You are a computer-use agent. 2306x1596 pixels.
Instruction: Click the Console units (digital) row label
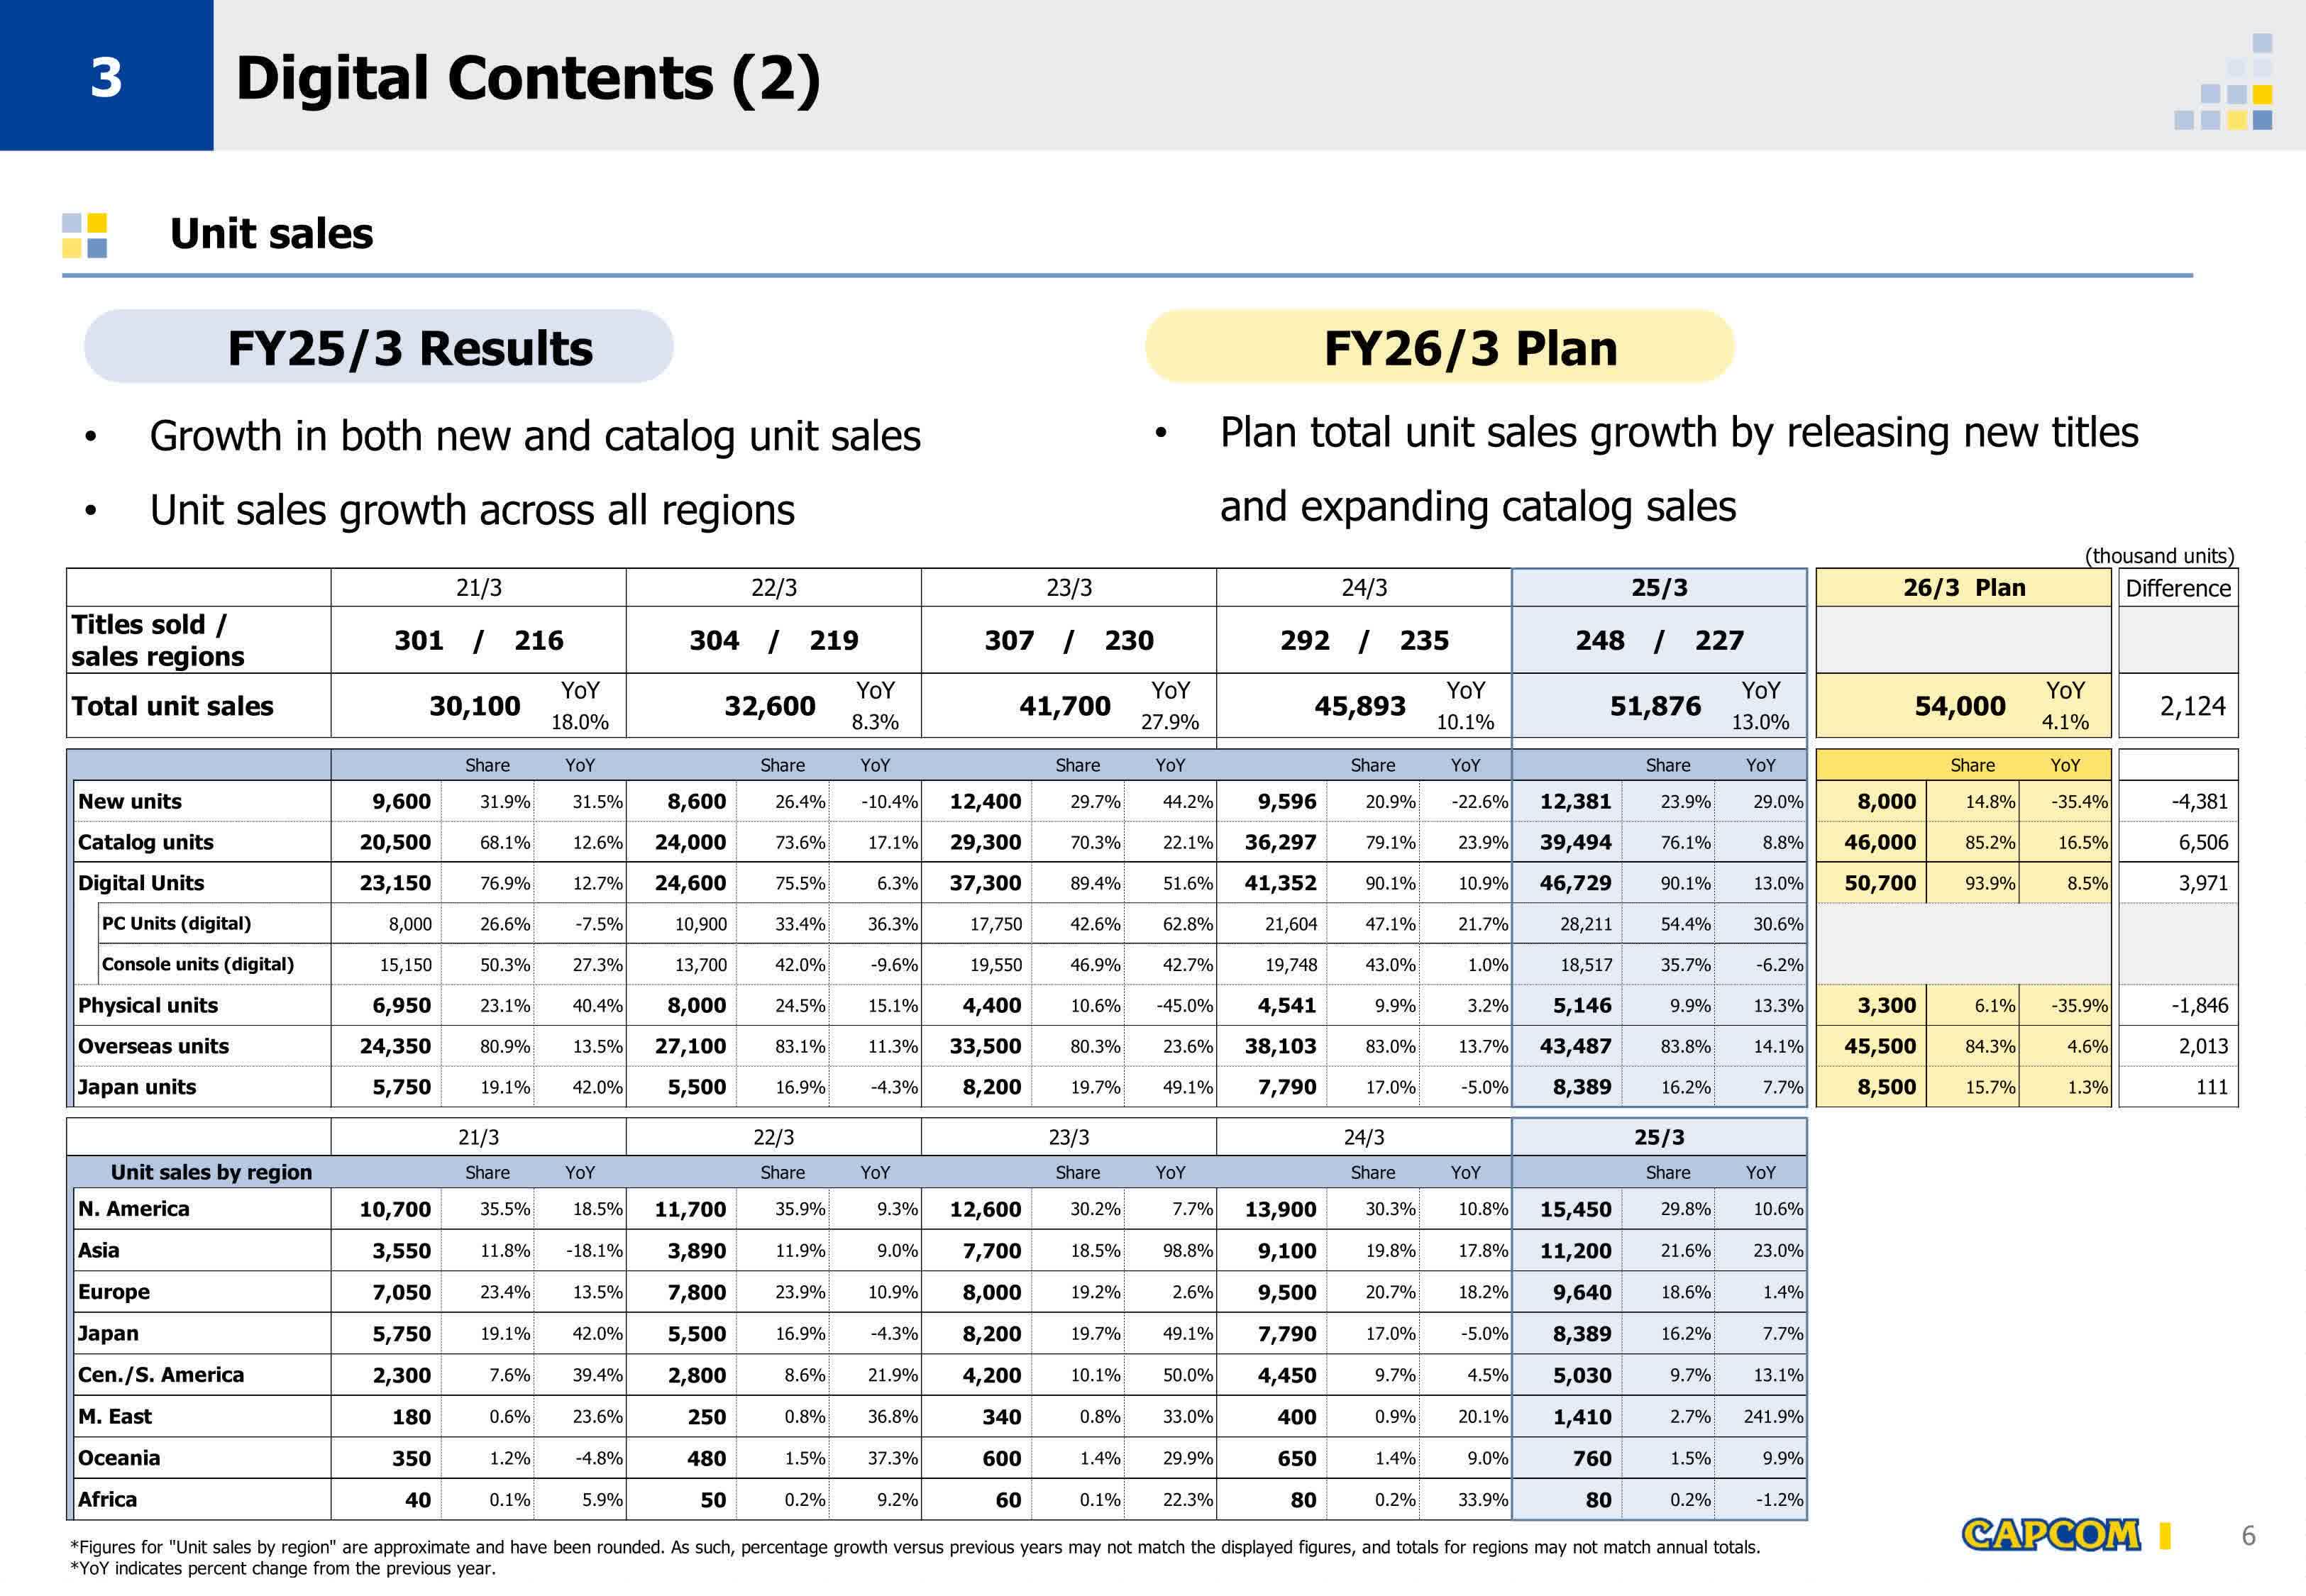click(x=198, y=964)
